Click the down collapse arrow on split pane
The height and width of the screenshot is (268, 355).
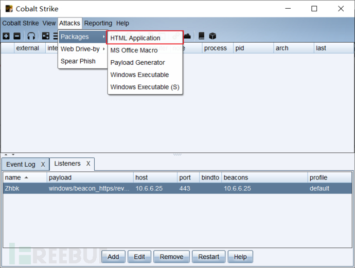click(13, 154)
